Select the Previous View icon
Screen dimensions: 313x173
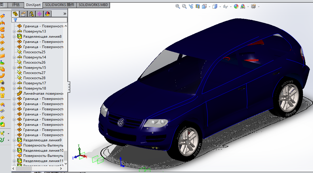[191, 6]
